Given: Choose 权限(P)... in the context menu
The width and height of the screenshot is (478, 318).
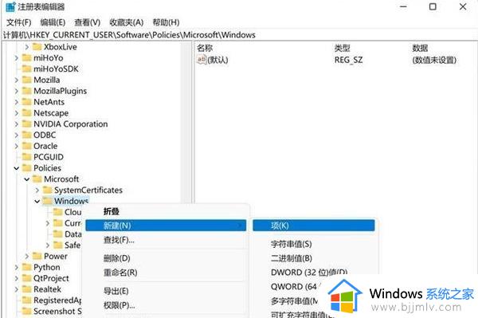Looking at the screenshot, I should click(x=167, y=305).
